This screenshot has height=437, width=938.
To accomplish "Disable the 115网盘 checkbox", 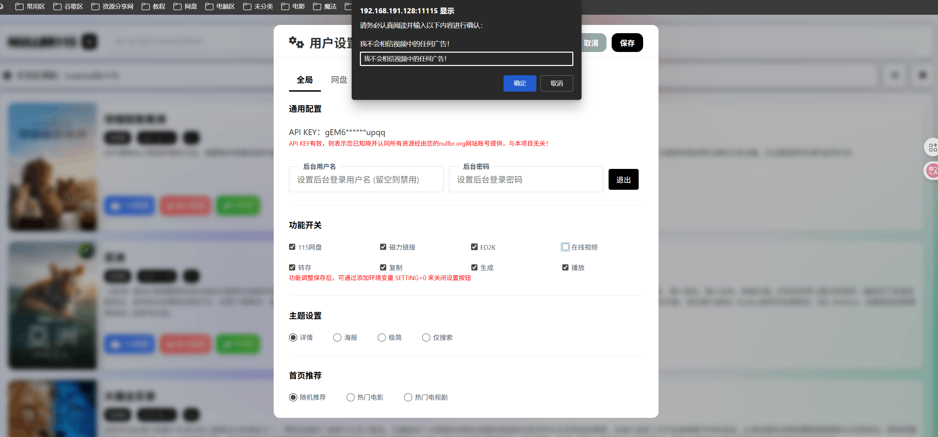I will click(292, 247).
